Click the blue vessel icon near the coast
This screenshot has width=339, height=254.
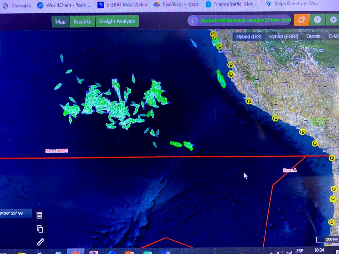point(194,43)
